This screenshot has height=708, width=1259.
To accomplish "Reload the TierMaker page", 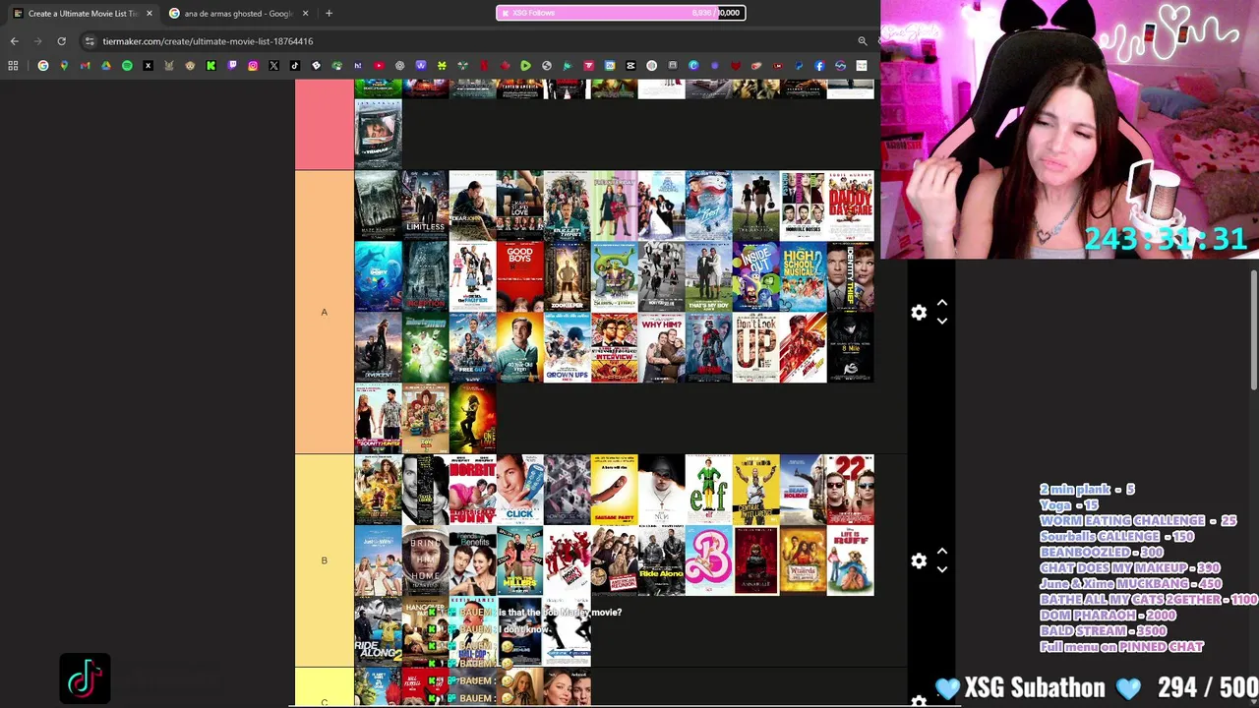I will point(61,41).
